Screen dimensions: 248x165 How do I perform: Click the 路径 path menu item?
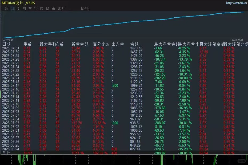pyautogui.click(x=85, y=8)
